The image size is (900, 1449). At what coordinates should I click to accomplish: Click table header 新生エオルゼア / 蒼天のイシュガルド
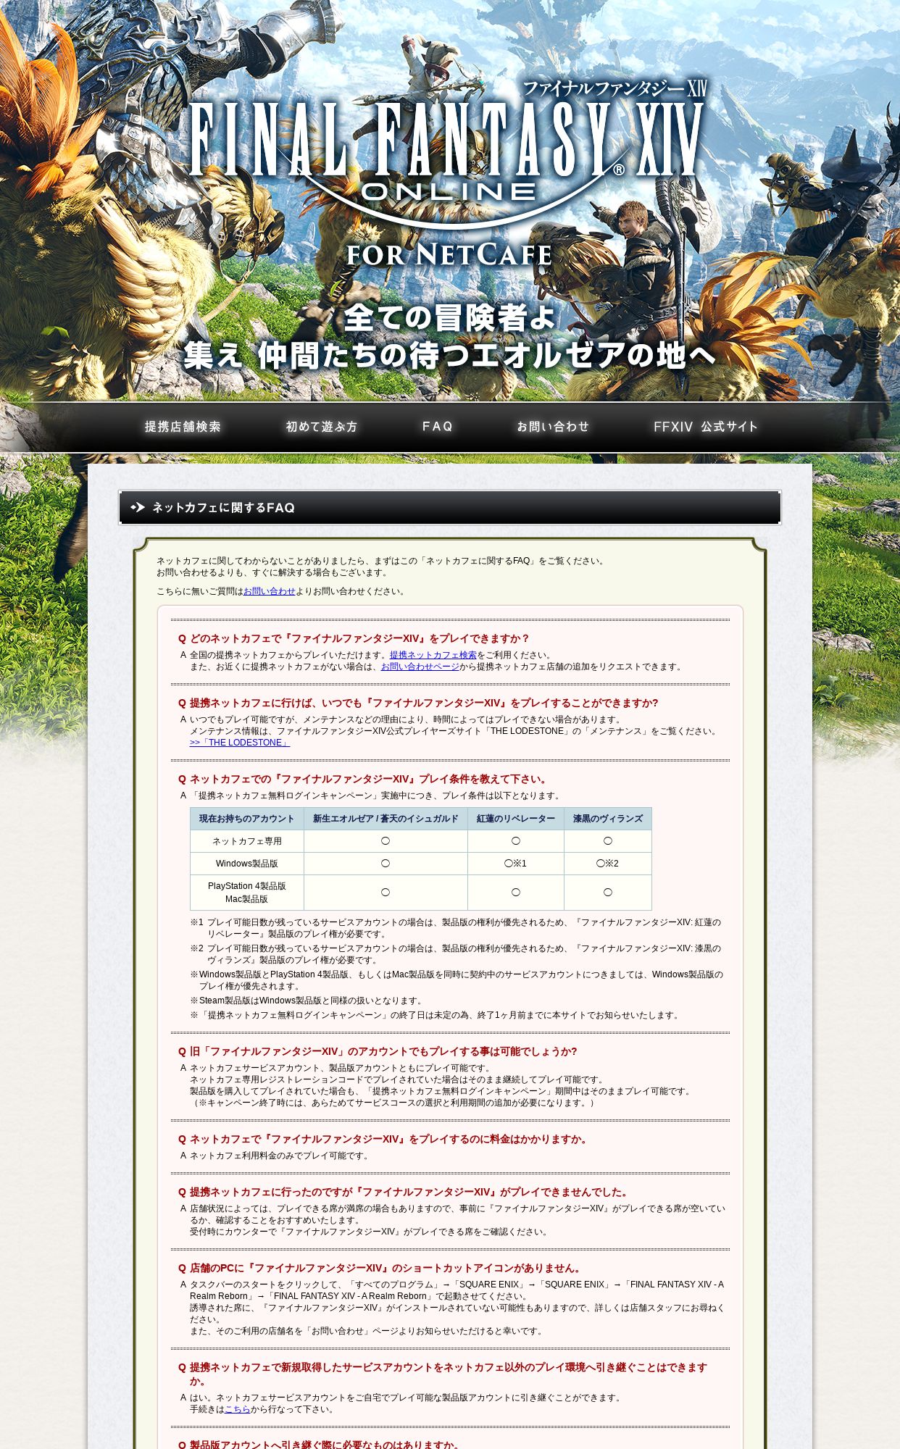(386, 819)
